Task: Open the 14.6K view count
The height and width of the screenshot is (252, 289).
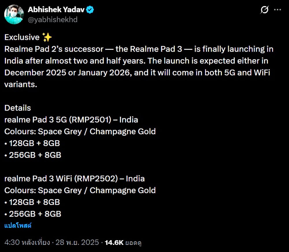Action: pos(114,243)
